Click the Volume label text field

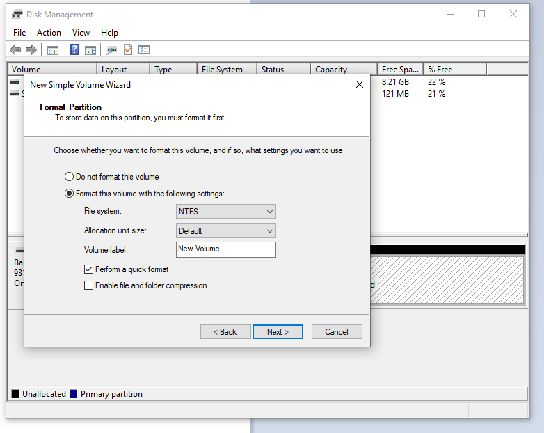[x=226, y=250]
